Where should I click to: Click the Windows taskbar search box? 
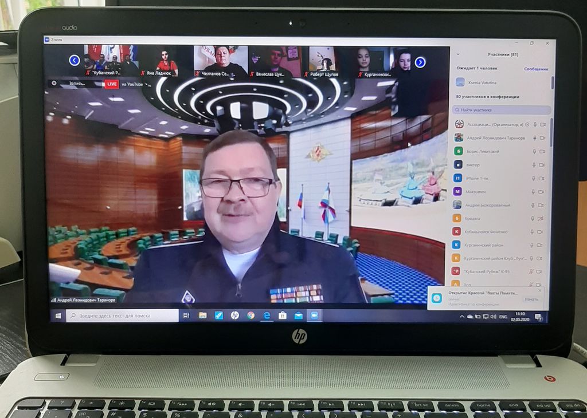pos(123,316)
